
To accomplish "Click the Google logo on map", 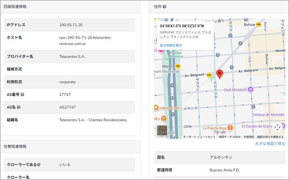I will coord(220,132).
